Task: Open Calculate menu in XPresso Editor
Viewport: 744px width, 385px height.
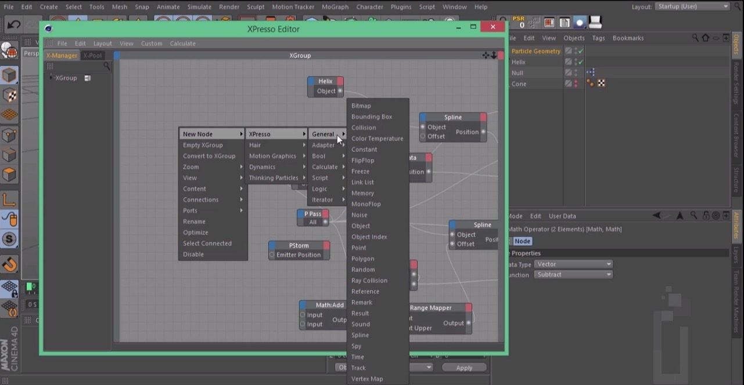Action: pos(182,43)
